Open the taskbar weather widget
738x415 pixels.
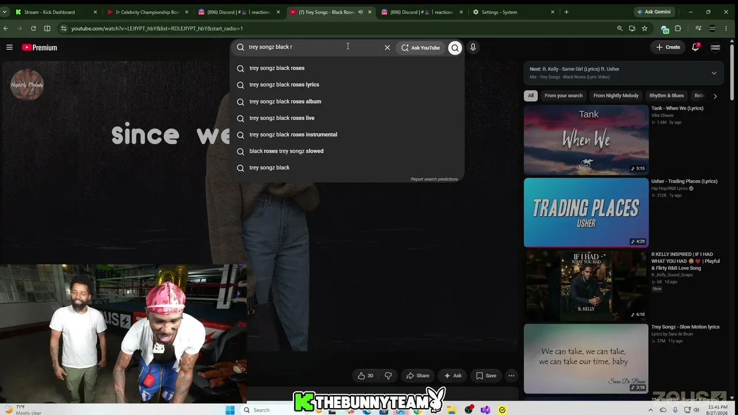[22, 410]
